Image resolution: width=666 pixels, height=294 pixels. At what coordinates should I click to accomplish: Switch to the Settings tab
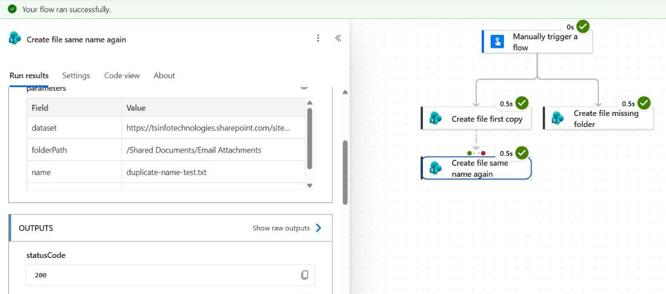[x=76, y=75]
